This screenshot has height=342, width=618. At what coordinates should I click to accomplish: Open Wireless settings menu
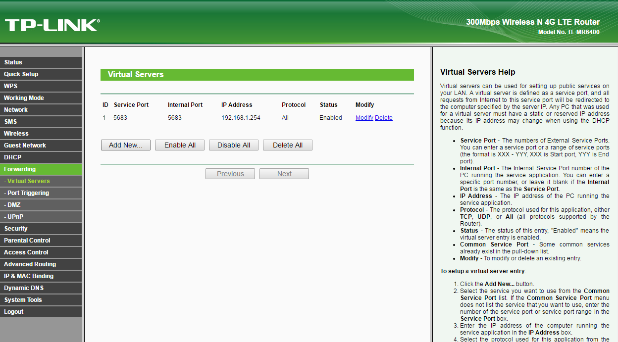pyautogui.click(x=41, y=134)
